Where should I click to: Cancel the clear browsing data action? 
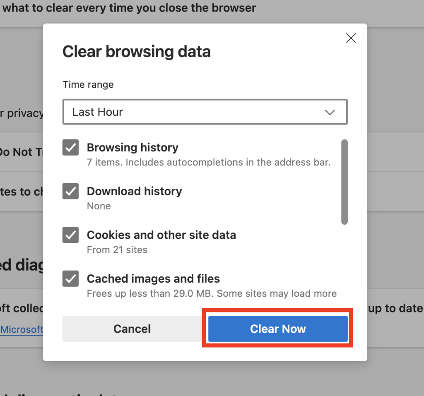click(x=132, y=329)
